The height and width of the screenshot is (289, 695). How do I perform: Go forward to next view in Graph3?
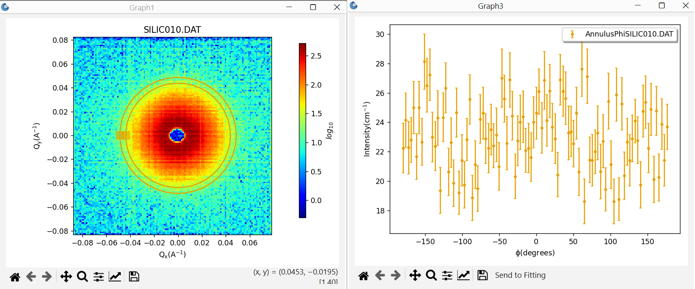click(x=396, y=275)
